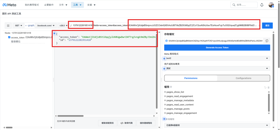Click the blue hint dot beside the JSON response

click(54, 33)
